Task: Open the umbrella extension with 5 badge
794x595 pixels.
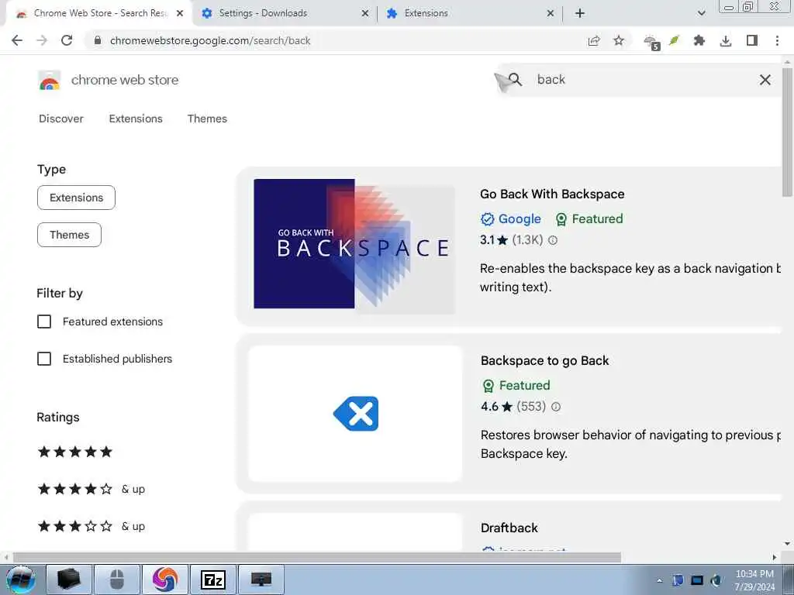Action: click(x=651, y=42)
